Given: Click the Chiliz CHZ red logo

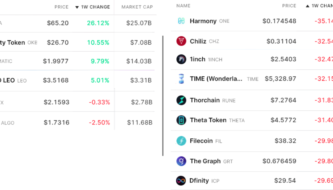Looking at the screenshot, I should click(181, 41).
